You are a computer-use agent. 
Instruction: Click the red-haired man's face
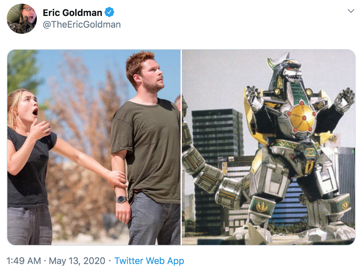(x=151, y=77)
